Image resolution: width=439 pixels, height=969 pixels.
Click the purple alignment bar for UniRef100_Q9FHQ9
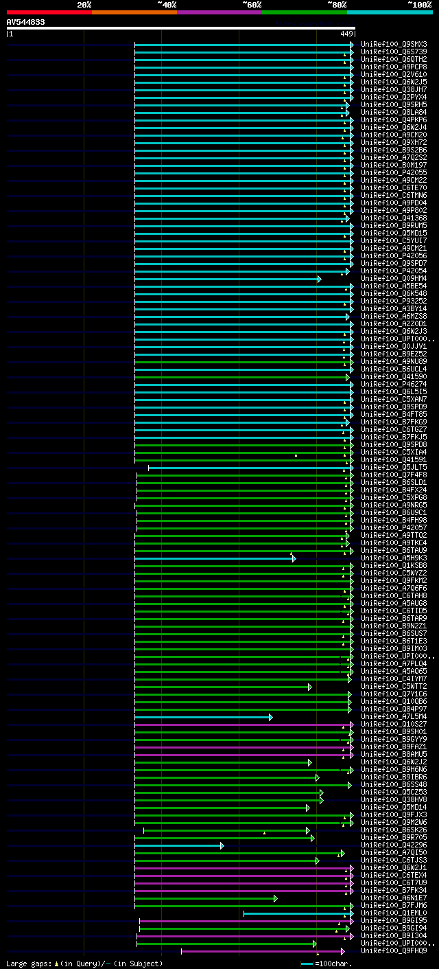(x=263, y=950)
